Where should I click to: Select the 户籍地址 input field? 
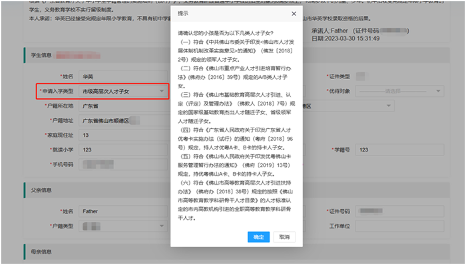pos(124,121)
